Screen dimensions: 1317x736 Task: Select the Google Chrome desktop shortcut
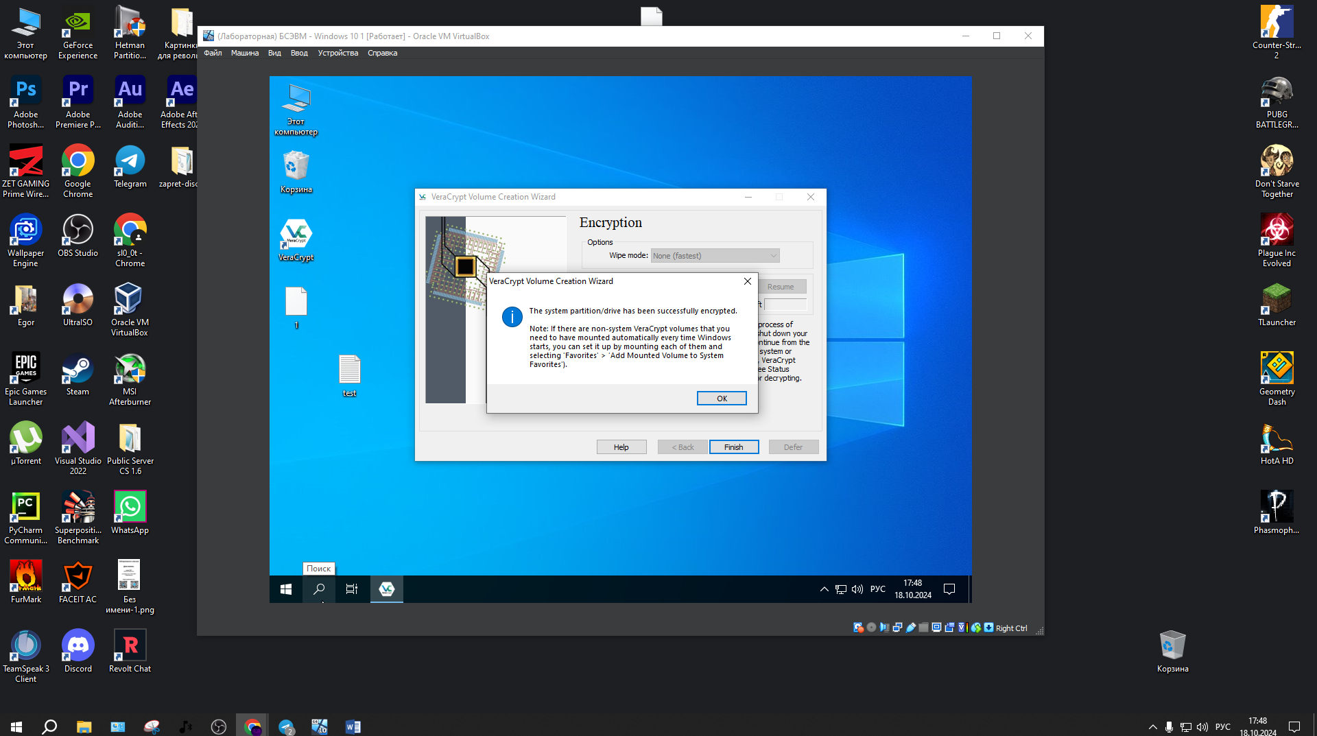point(78,171)
